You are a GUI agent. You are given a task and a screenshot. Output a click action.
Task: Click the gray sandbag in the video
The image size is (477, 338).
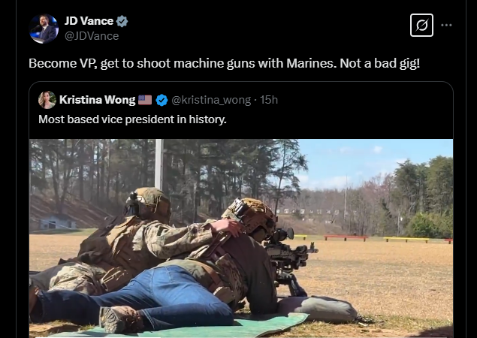pyautogui.click(x=318, y=309)
